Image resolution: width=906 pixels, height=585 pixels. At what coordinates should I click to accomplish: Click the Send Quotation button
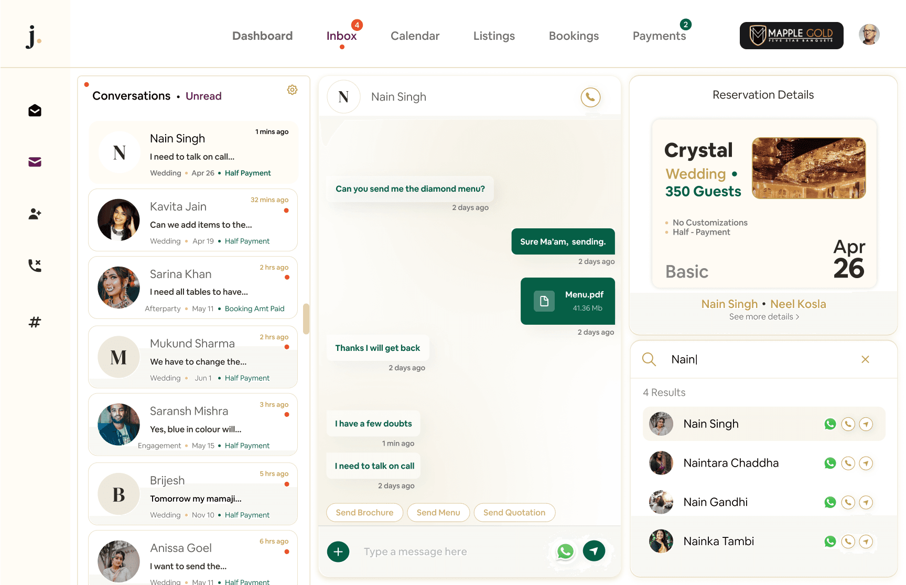tap(514, 513)
